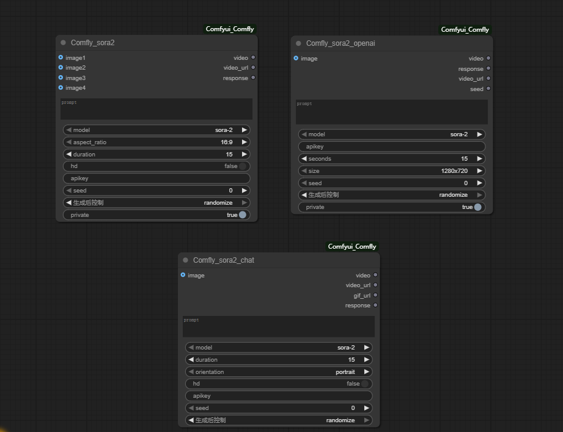Click the gif_url output port on Comfly_sora2_chat
The height and width of the screenshot is (432, 563).
tap(375, 296)
